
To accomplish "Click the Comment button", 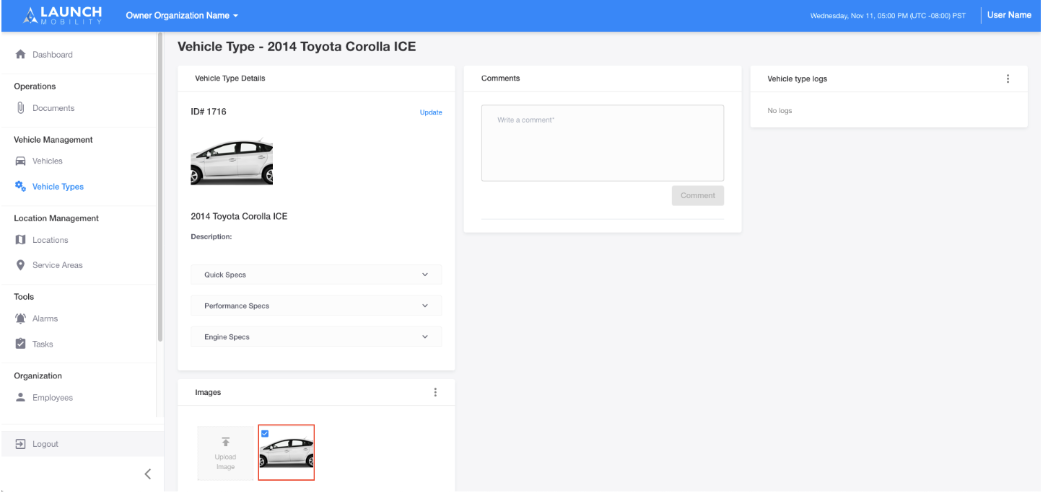I will click(x=697, y=195).
